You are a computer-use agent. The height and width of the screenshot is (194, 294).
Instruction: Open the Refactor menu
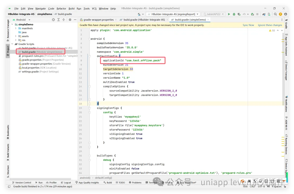[61, 8]
